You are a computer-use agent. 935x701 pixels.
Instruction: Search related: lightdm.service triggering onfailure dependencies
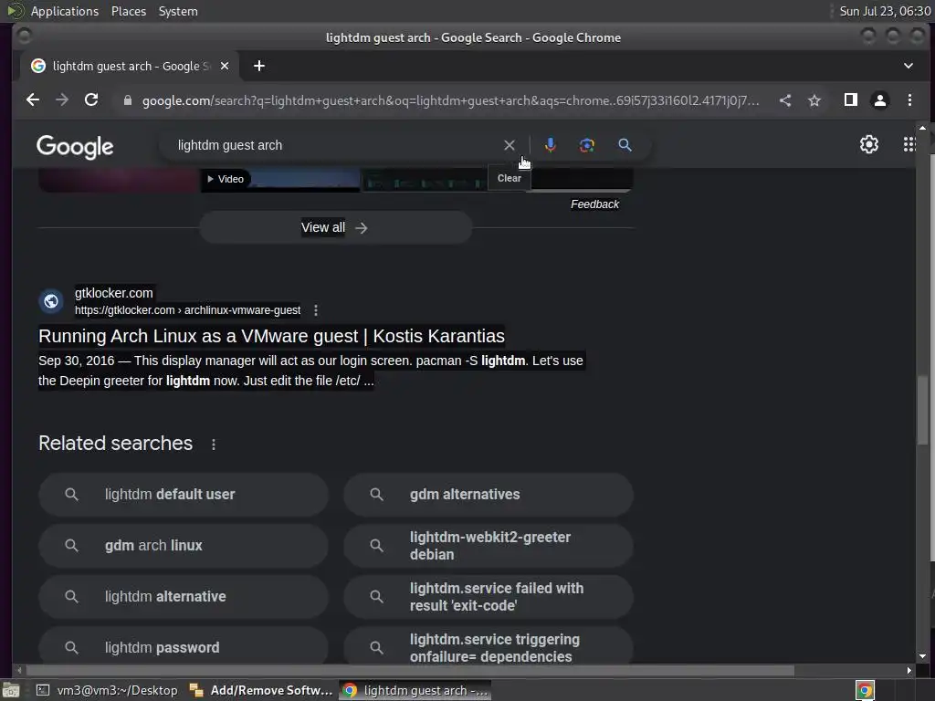click(489, 645)
